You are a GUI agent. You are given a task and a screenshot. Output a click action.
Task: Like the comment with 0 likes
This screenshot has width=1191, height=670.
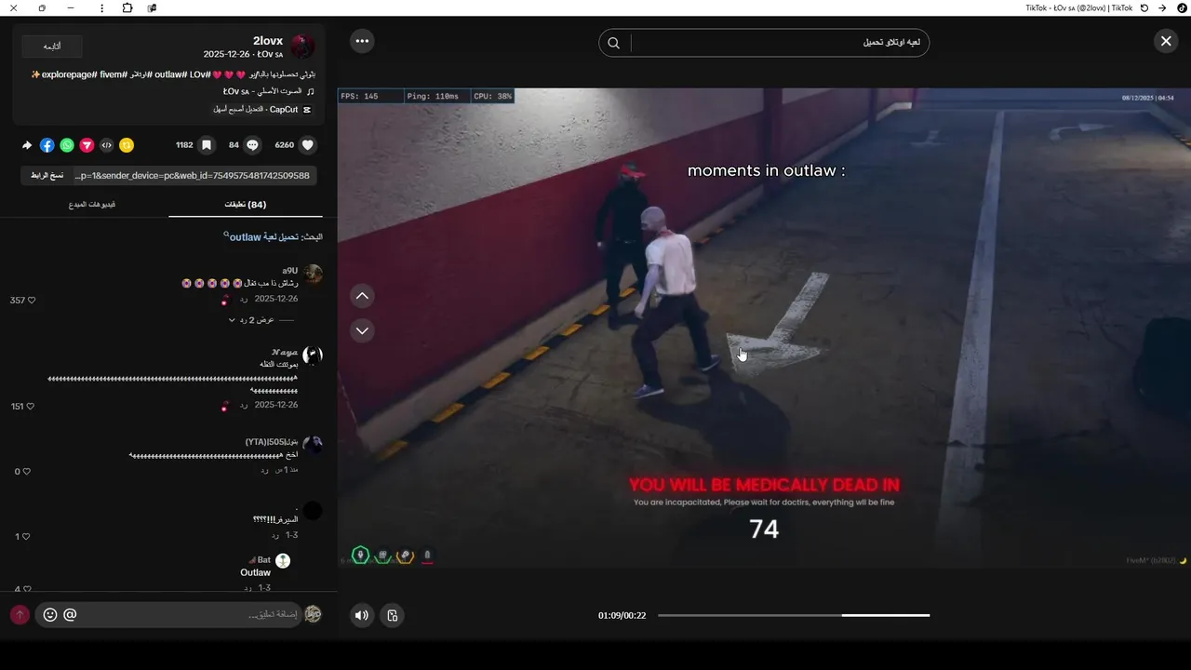26,472
